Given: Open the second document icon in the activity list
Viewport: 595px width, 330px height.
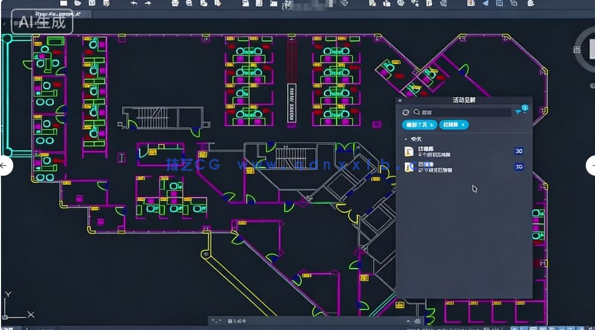Looking at the screenshot, I should coord(409,167).
